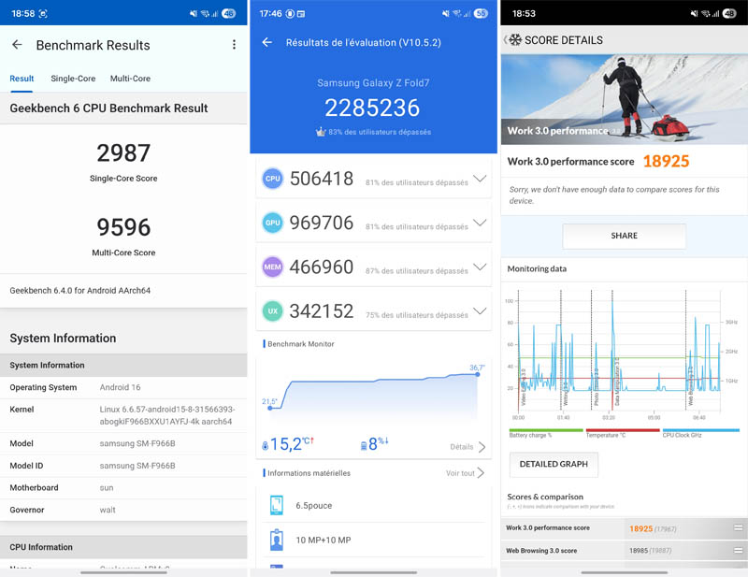Tap the 6.5pouce screen size icon
The height and width of the screenshot is (577, 748).
tap(277, 506)
